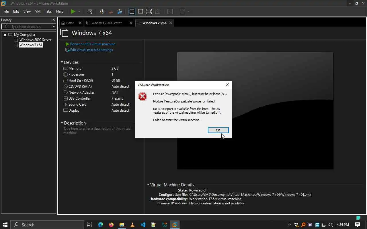
Task: Close the Windows 7 x64 tab
Action: (x=171, y=23)
